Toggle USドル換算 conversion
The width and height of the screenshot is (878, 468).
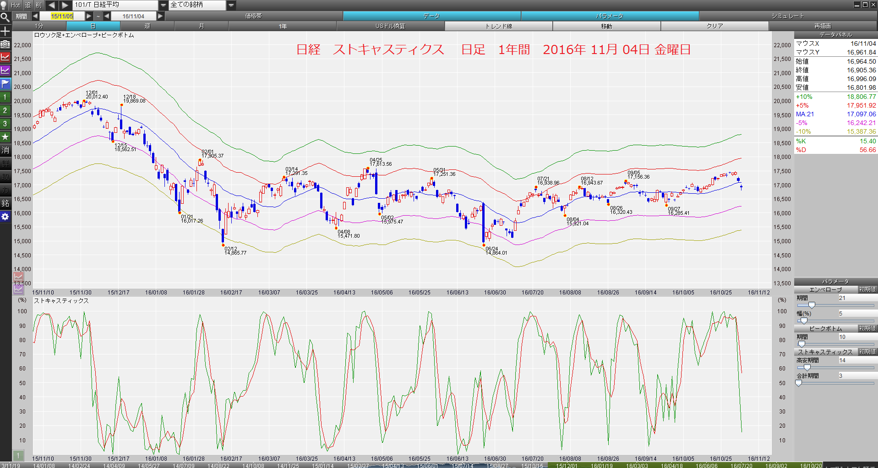click(390, 26)
